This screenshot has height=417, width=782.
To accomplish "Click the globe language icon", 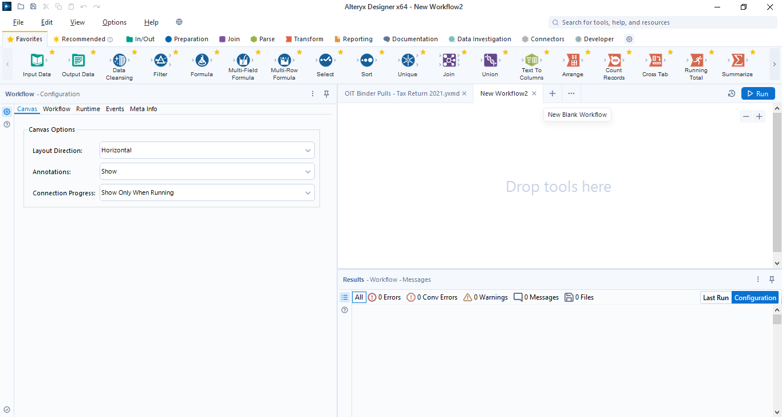I will 179,22.
